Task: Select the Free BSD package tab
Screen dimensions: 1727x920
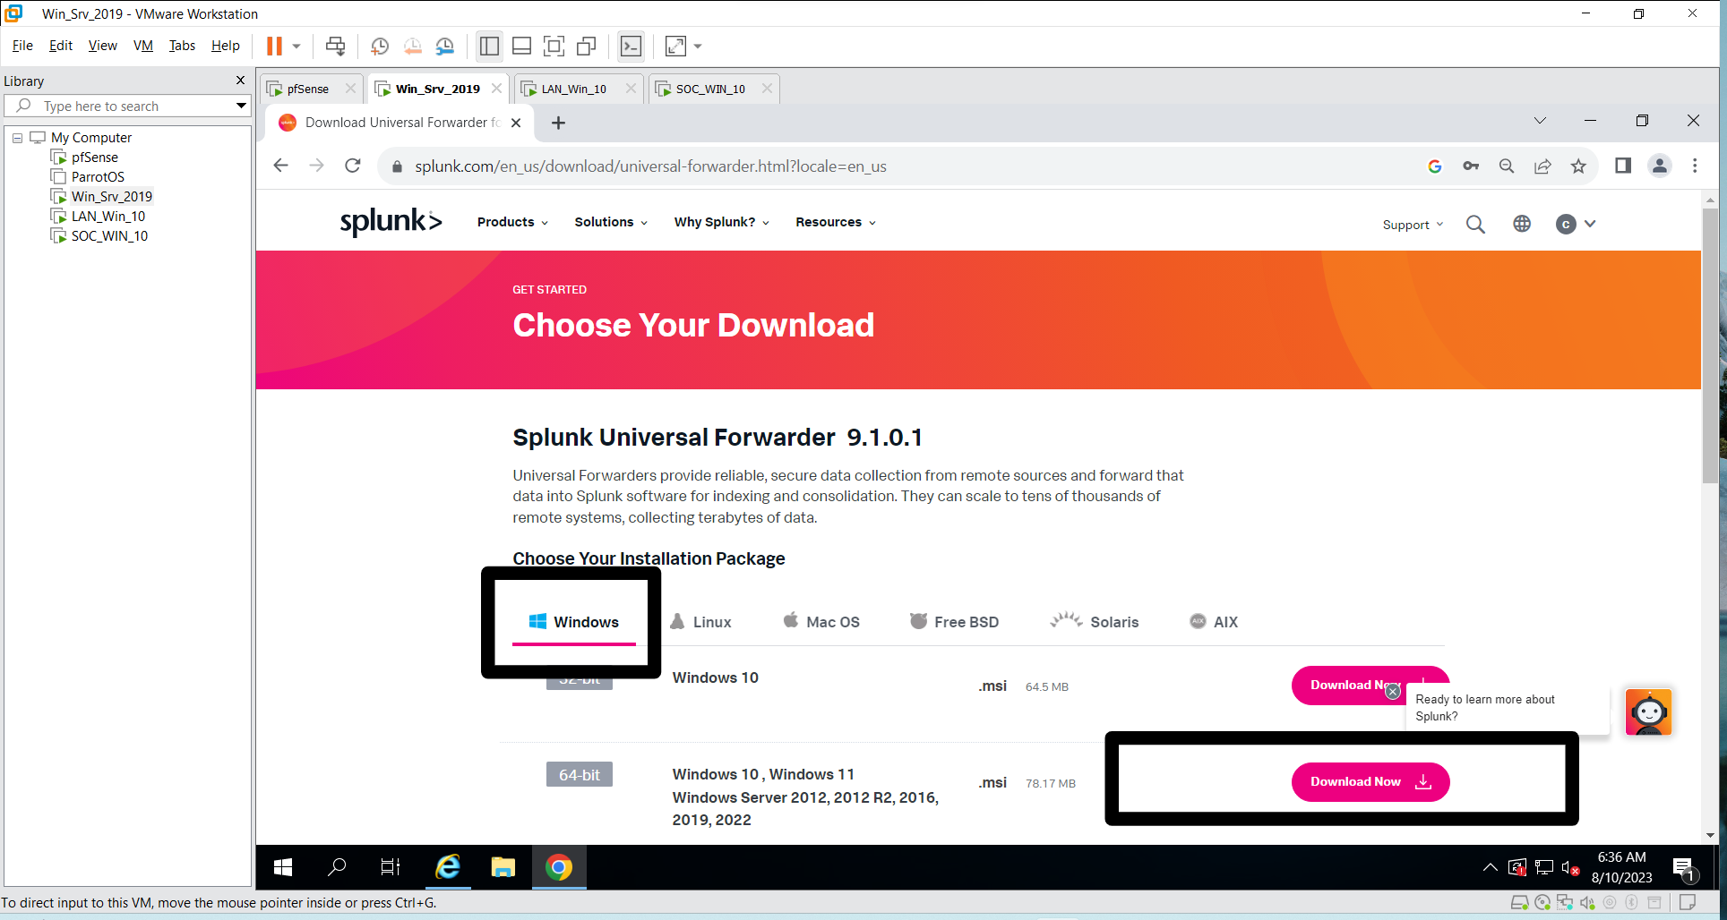Action: click(955, 622)
